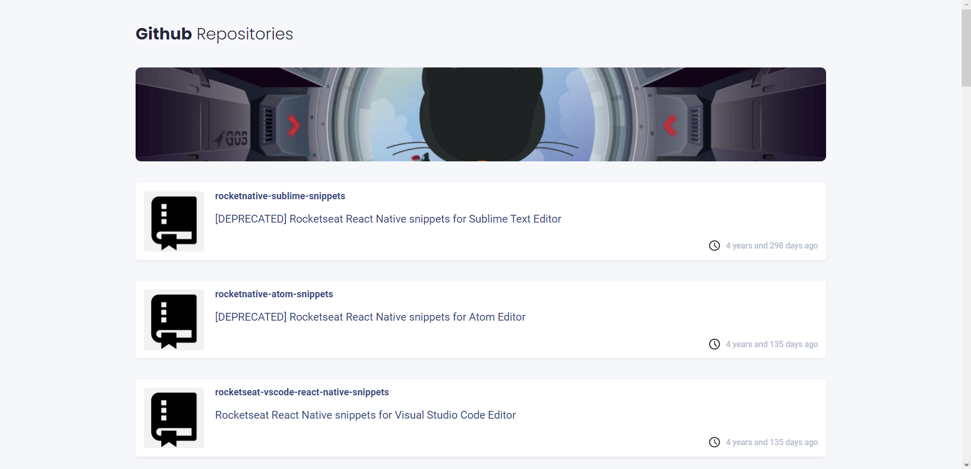Click the rocketnative-atom-snippets repository book icon

pyautogui.click(x=174, y=320)
